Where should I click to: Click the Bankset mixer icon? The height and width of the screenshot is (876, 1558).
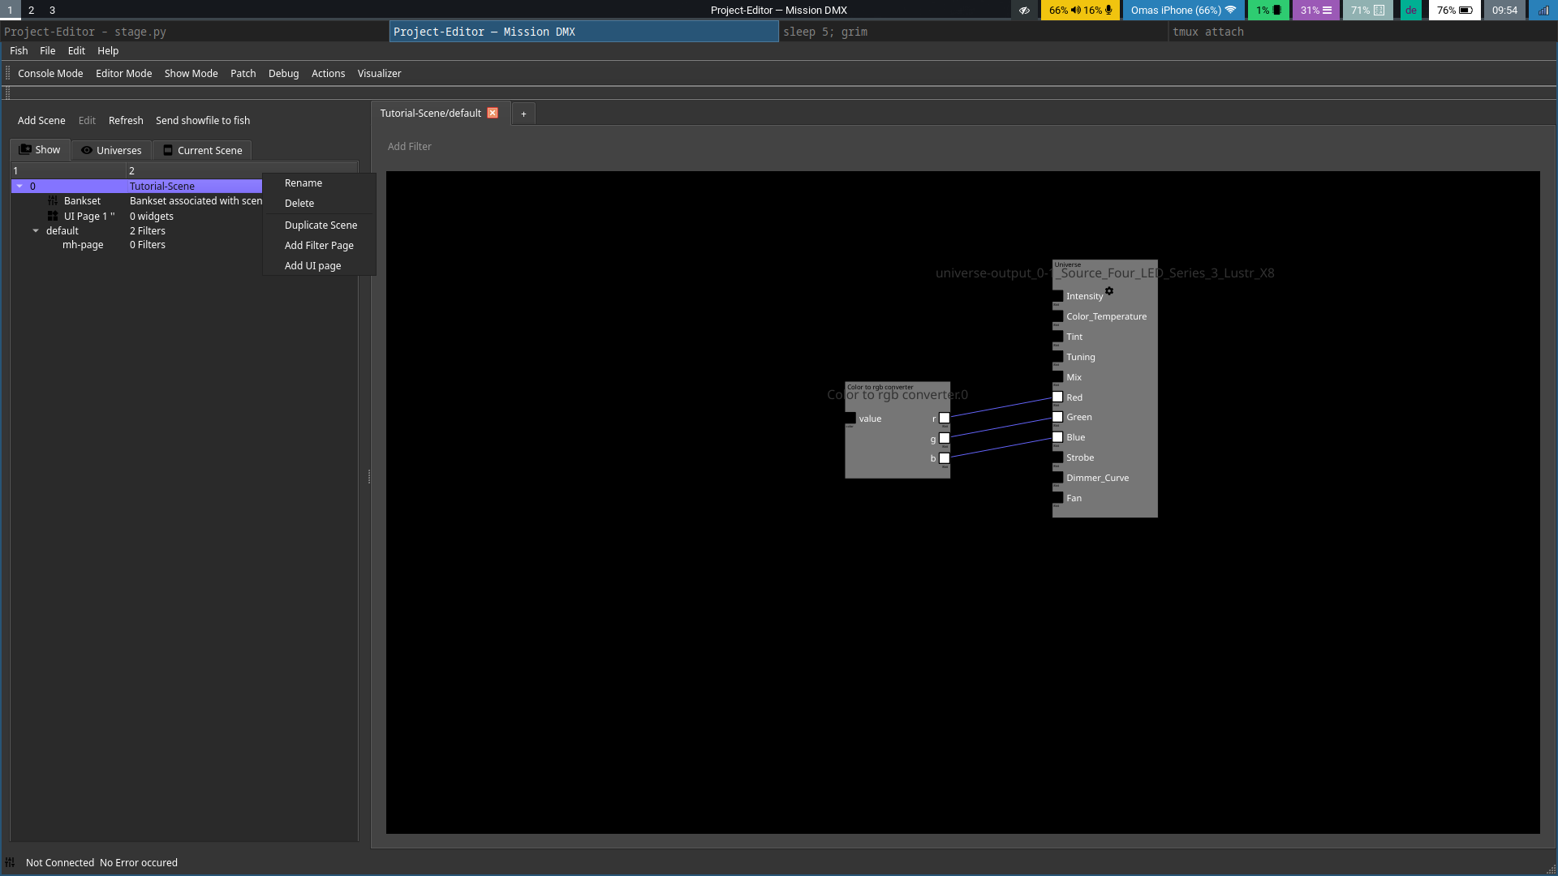[x=53, y=201]
